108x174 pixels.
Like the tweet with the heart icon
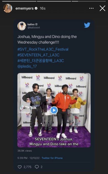pos(20,167)
